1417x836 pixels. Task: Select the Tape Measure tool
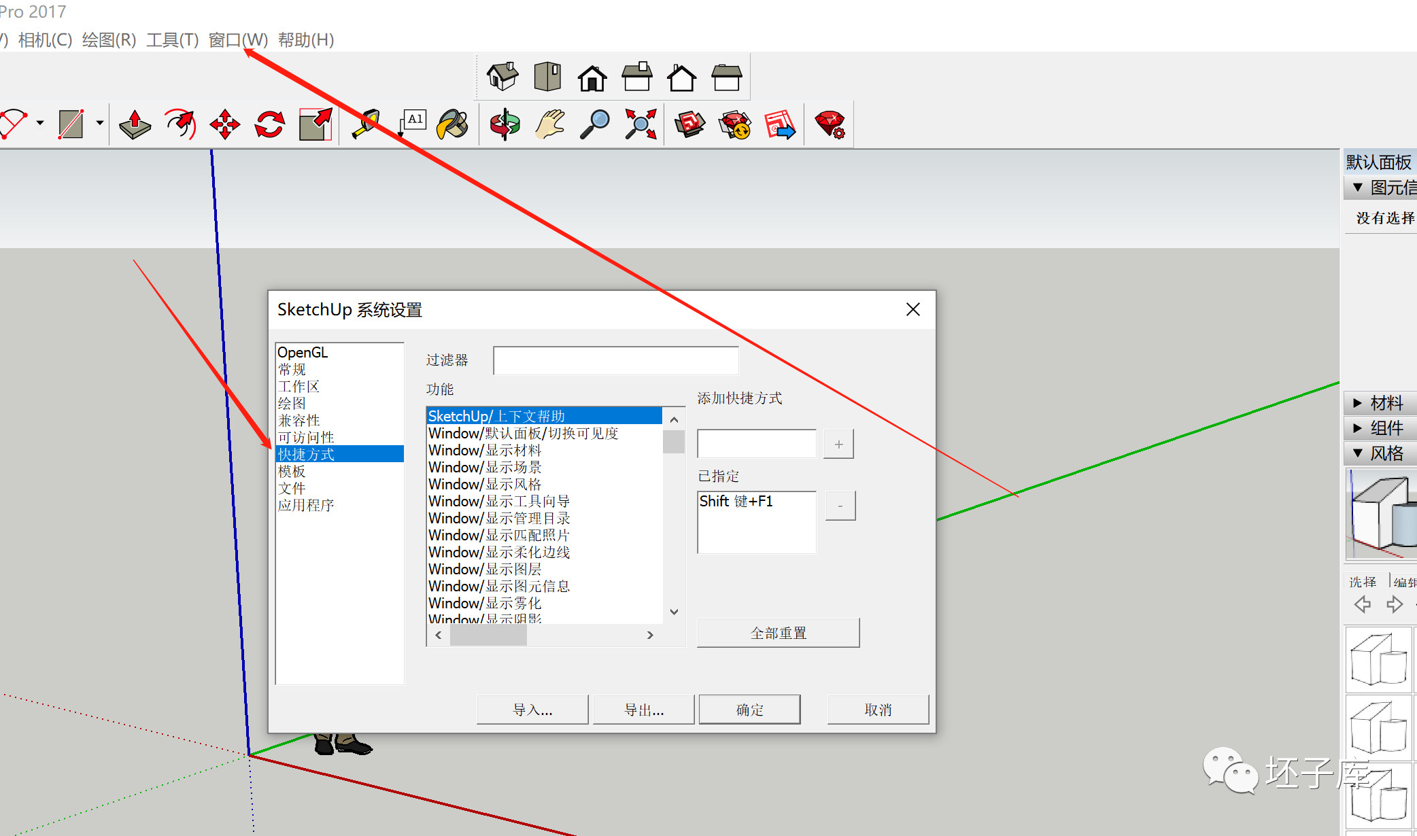(367, 124)
